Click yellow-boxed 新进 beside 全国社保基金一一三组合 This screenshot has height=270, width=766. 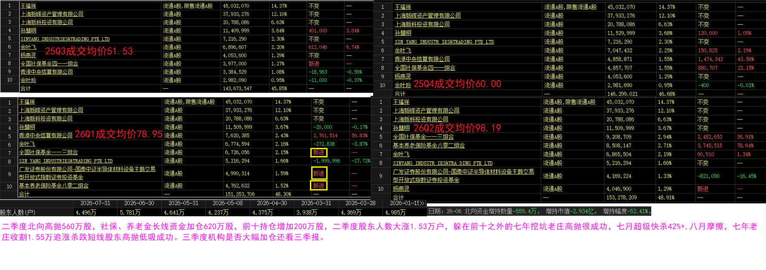[x=319, y=153]
